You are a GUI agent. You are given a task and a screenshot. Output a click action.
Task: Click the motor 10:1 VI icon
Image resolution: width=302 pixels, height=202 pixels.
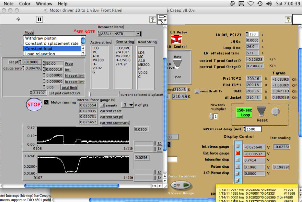[x=162, y=19]
